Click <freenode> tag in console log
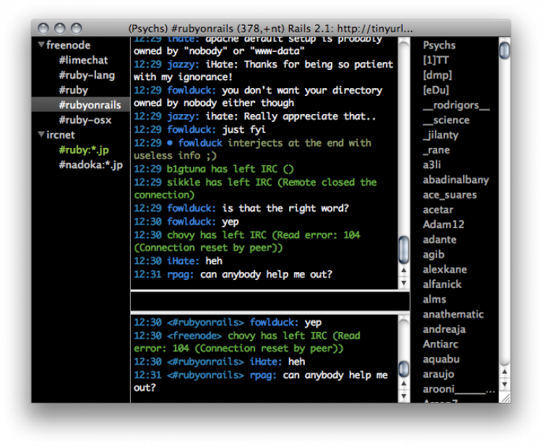Screen dimensions: 542x446 [x=194, y=336]
